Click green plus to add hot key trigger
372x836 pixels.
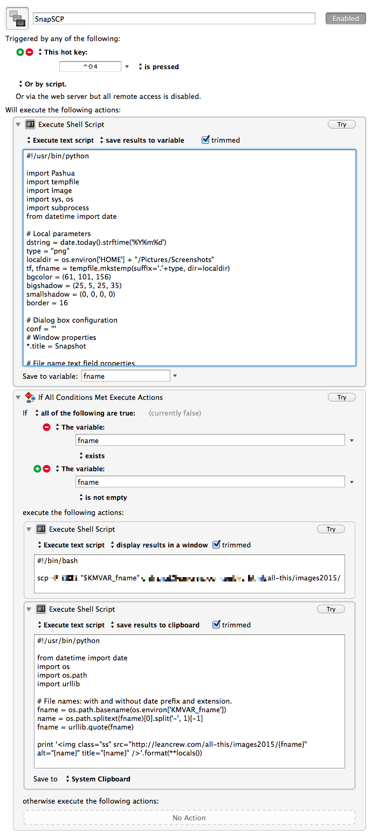pos(20,52)
